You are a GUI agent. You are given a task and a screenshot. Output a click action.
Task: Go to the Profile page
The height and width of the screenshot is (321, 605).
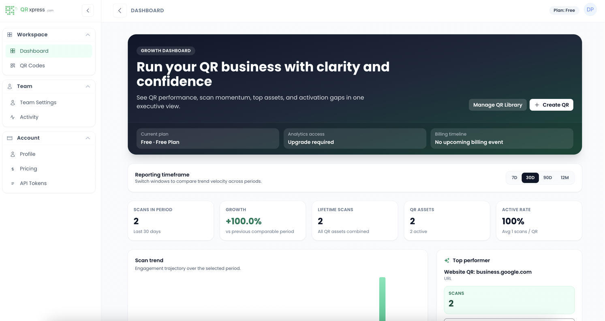[49, 154]
